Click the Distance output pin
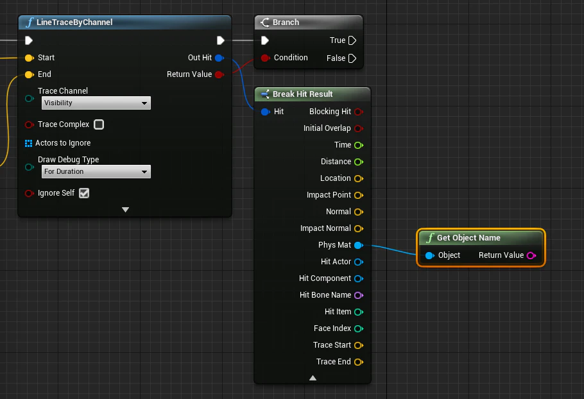 tap(359, 162)
